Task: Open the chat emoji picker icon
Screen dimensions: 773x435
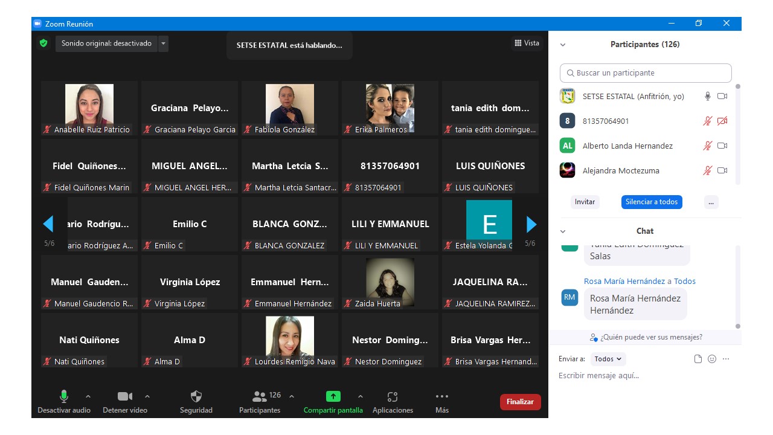Action: tap(712, 359)
